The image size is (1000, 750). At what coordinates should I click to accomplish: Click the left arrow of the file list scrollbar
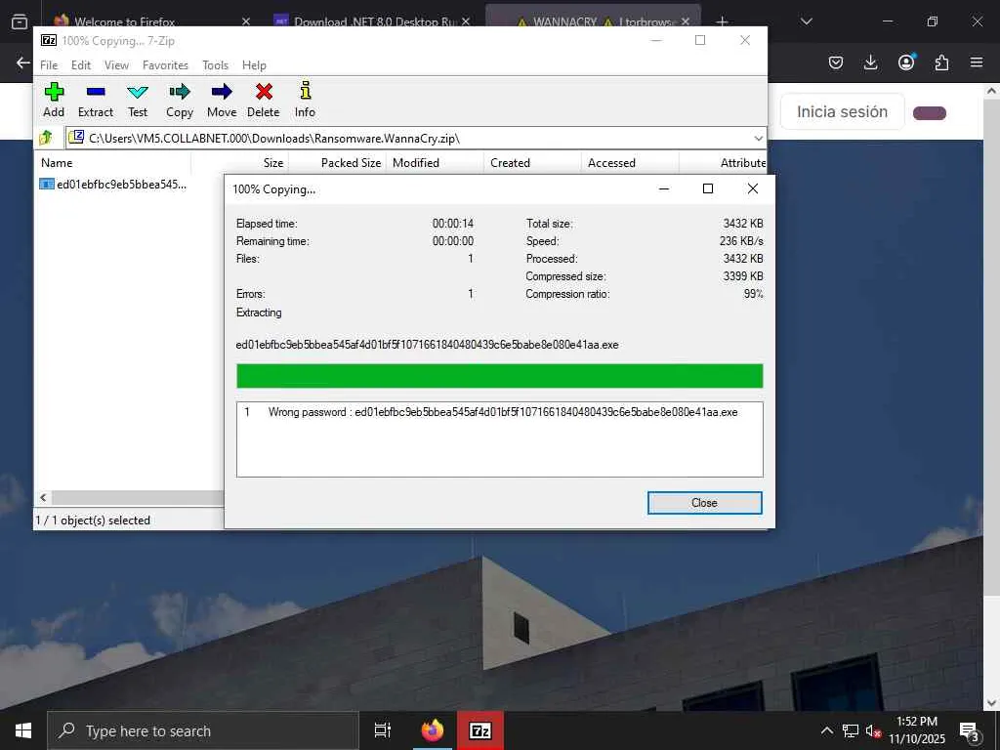(x=43, y=498)
